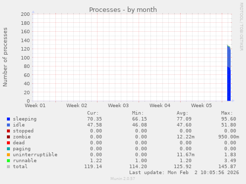Click idle minimum value 46.08
The image size is (246, 184).
(x=140, y=125)
